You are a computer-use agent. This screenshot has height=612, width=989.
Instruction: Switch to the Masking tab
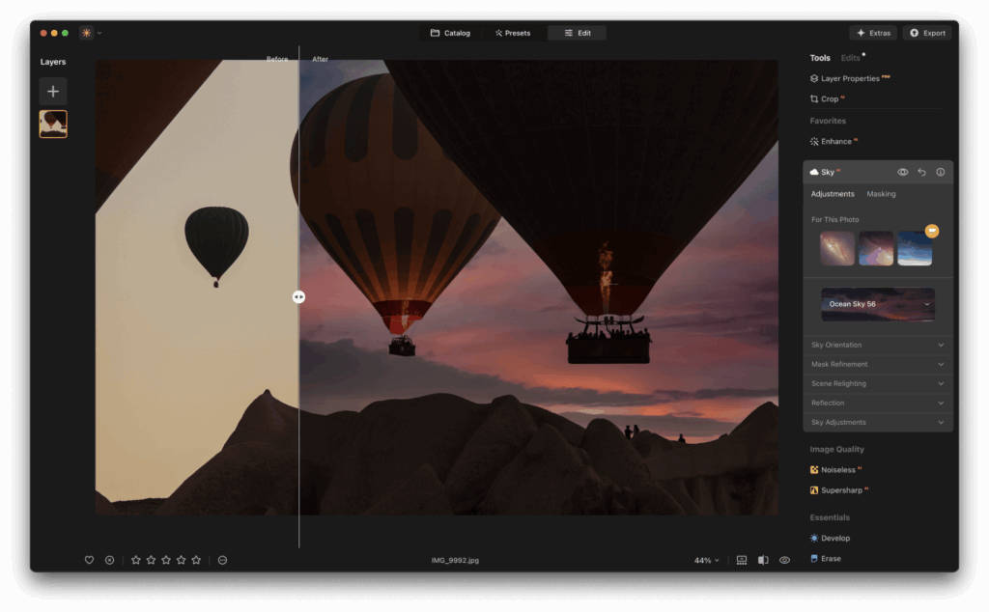tap(881, 193)
